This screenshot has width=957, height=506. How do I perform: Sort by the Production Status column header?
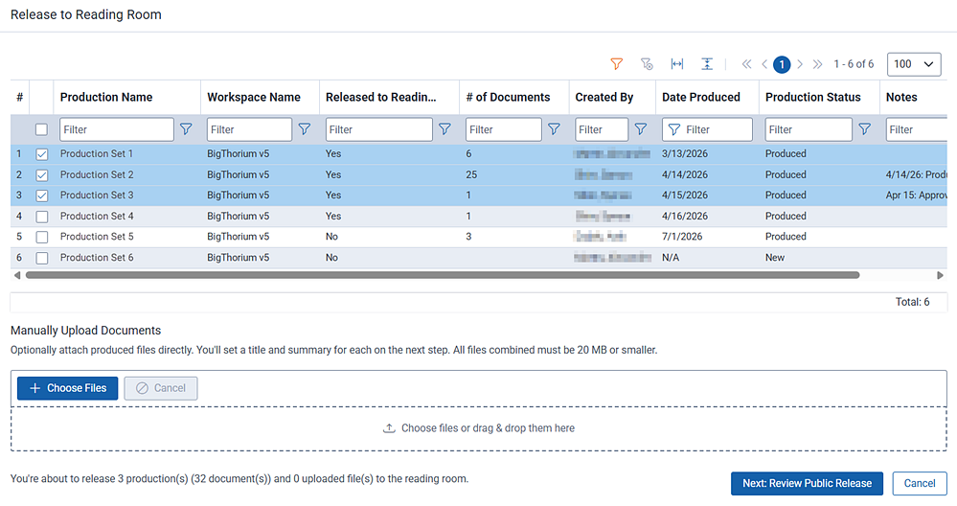tap(813, 97)
